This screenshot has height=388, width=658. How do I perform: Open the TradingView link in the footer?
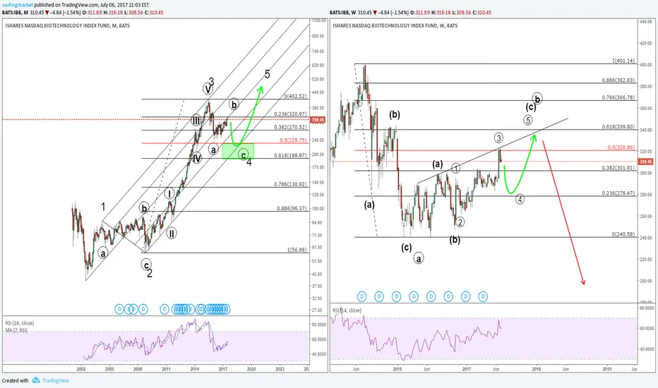click(55, 381)
